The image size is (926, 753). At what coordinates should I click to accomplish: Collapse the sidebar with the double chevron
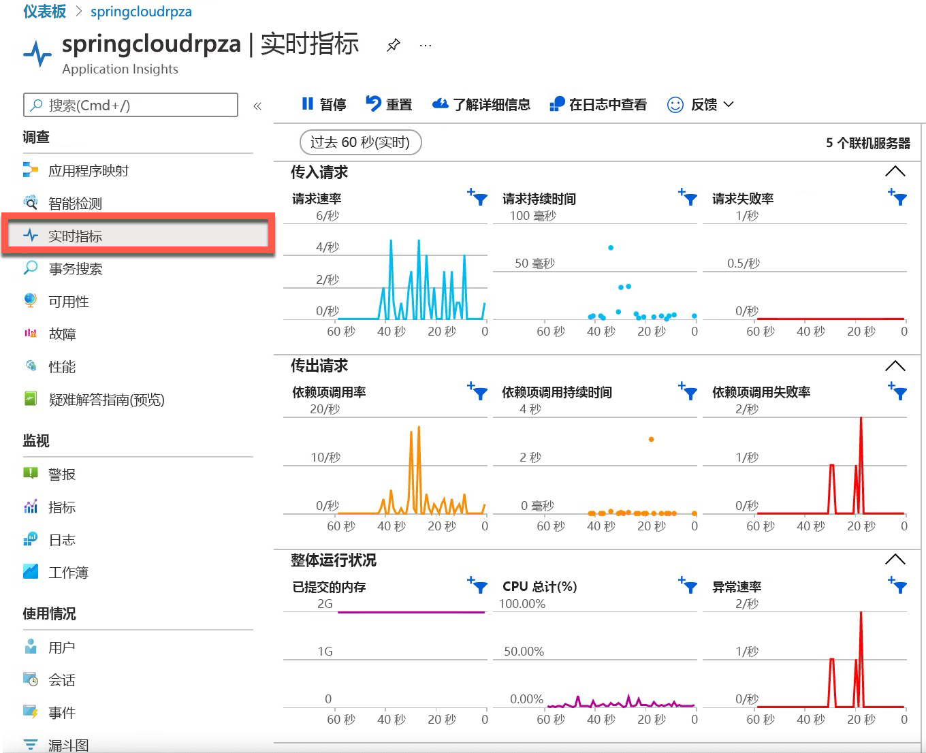point(257,106)
